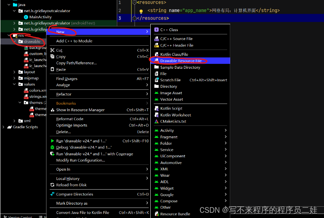This screenshot has height=218, width=324.
Task: Click the C++ Class icon
Action: 156,30
